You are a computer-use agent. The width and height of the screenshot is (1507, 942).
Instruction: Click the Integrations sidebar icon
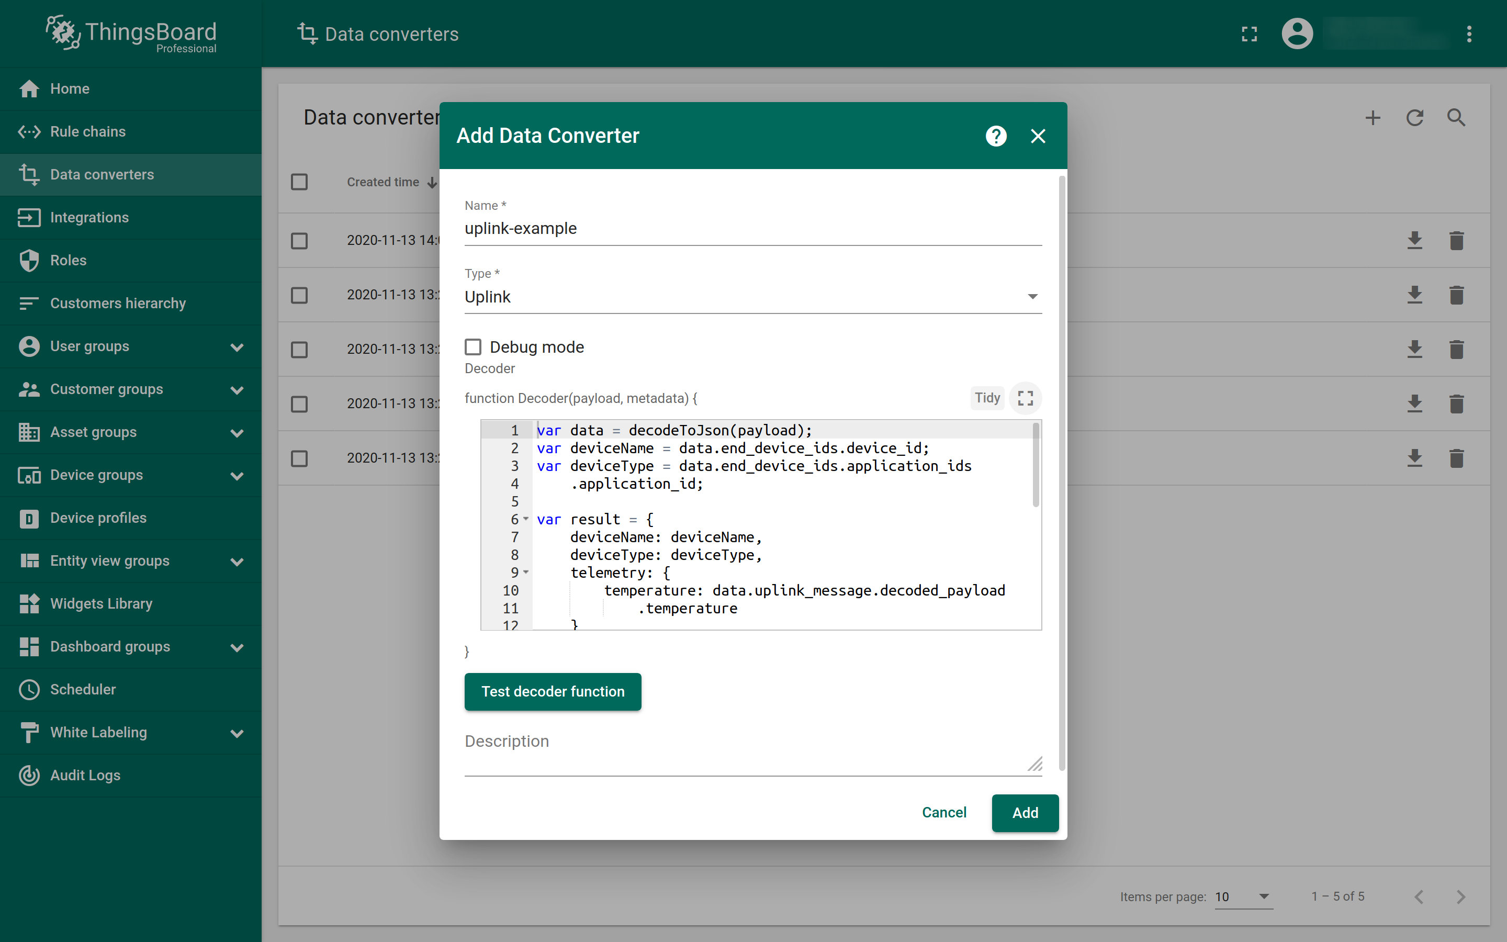[x=30, y=217]
